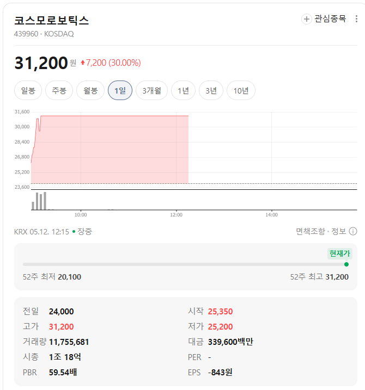
Task: Open the 면책조항 disclaimer link
Action: [x=311, y=231]
